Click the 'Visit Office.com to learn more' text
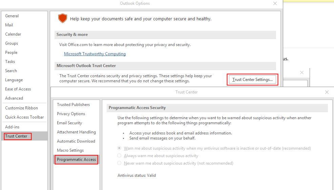 tap(125, 45)
